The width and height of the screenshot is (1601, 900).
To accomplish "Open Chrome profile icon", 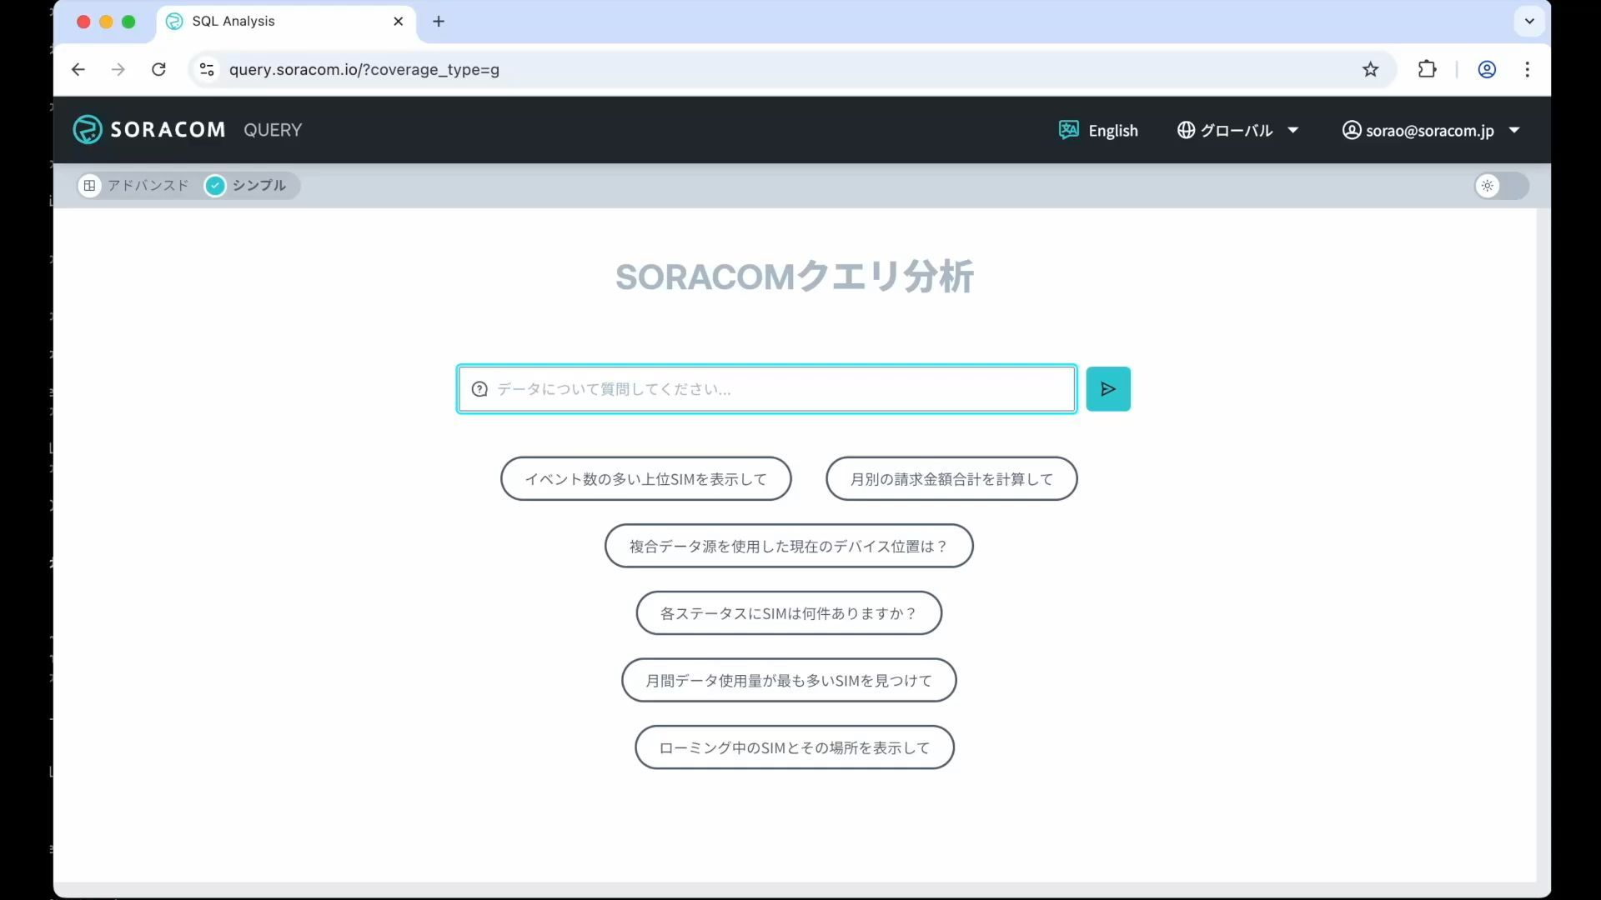I will coord(1487,69).
